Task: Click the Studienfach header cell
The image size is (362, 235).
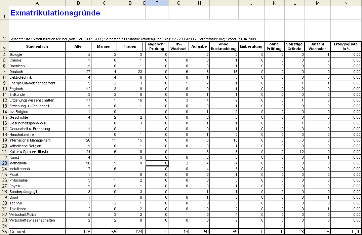Action: coord(37,46)
